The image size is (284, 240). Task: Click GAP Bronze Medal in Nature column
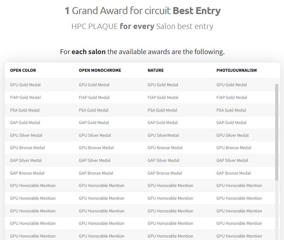[165, 173]
